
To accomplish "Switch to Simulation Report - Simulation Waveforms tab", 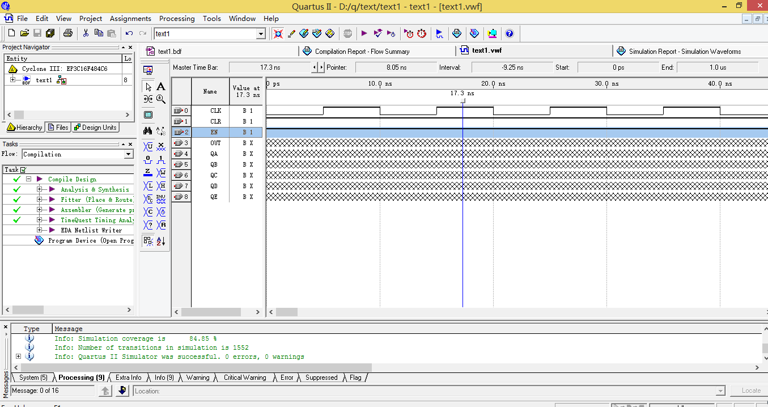I will [x=685, y=52].
